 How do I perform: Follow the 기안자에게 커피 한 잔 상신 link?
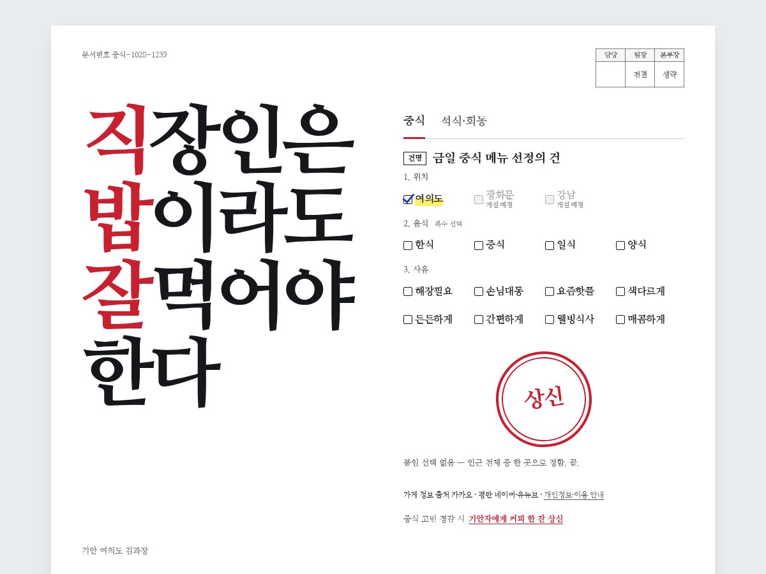coord(516,519)
